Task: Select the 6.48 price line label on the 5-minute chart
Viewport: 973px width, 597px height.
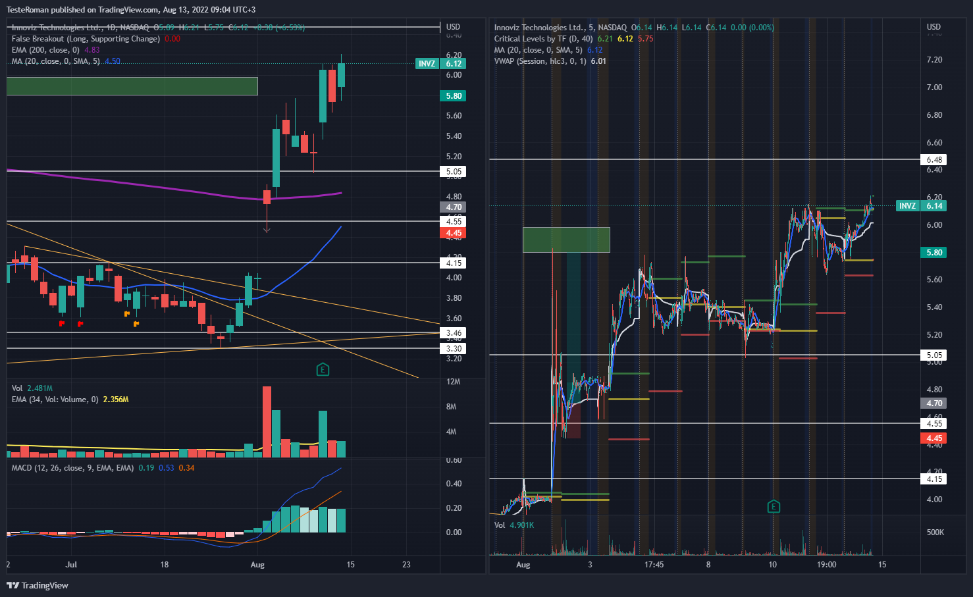Action: point(934,160)
